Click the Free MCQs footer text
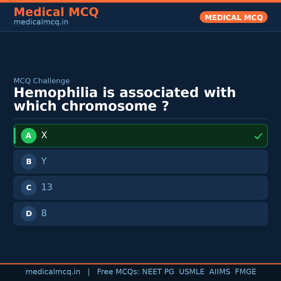The image size is (281, 281). point(118,272)
